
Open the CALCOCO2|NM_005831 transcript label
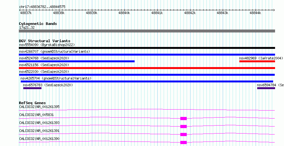point(36,115)
